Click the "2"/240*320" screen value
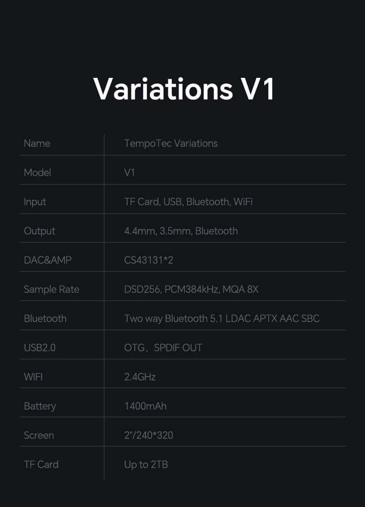Image resolution: width=365 pixels, height=507 pixels. (148, 435)
